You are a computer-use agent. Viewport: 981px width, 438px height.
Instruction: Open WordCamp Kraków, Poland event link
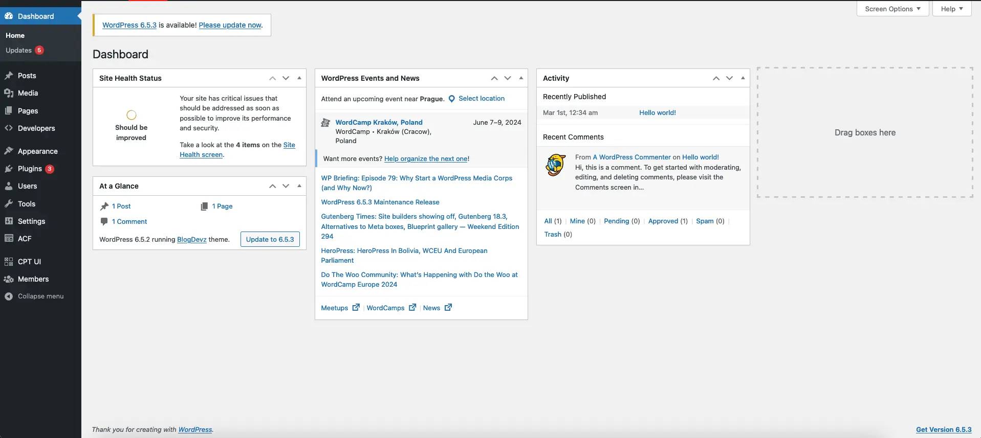[379, 122]
